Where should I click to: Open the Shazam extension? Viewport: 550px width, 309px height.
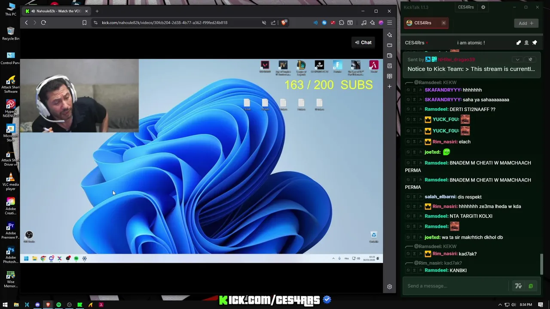[324, 23]
